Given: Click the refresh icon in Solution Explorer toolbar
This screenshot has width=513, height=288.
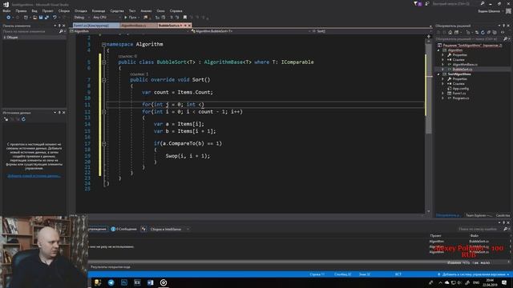Looking at the screenshot, I should (483, 32).
